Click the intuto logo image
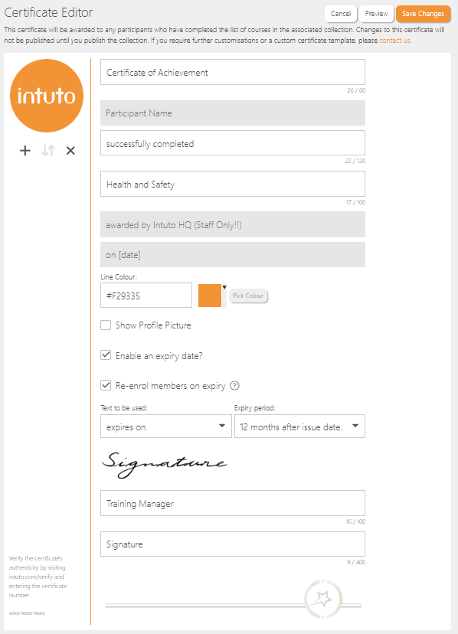Image resolution: width=458 pixels, height=634 pixels. (x=47, y=96)
